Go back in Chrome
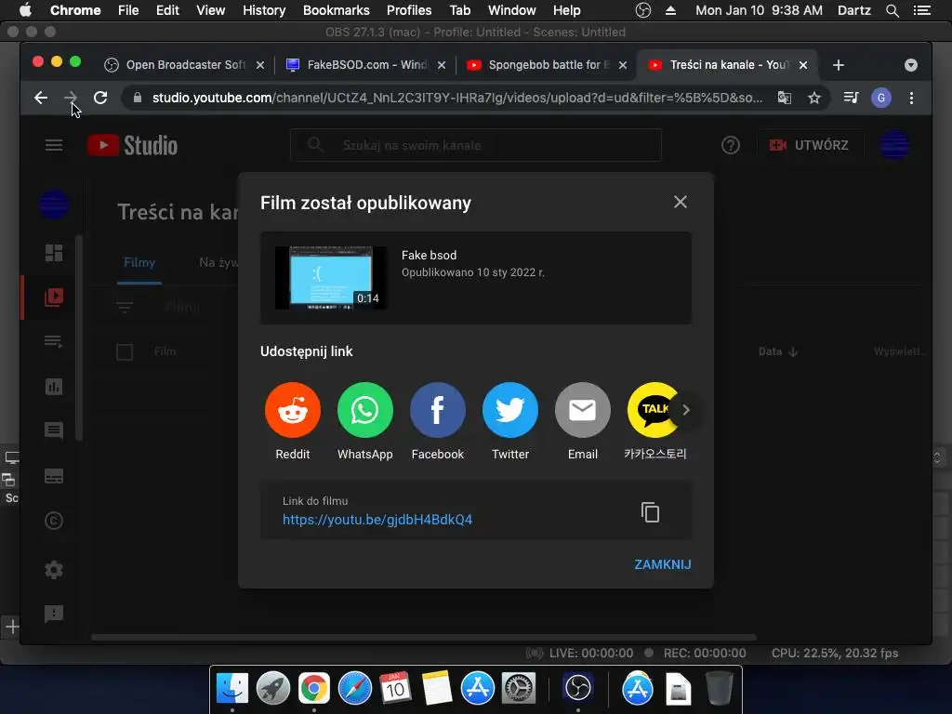This screenshot has height=714, width=952. (41, 98)
